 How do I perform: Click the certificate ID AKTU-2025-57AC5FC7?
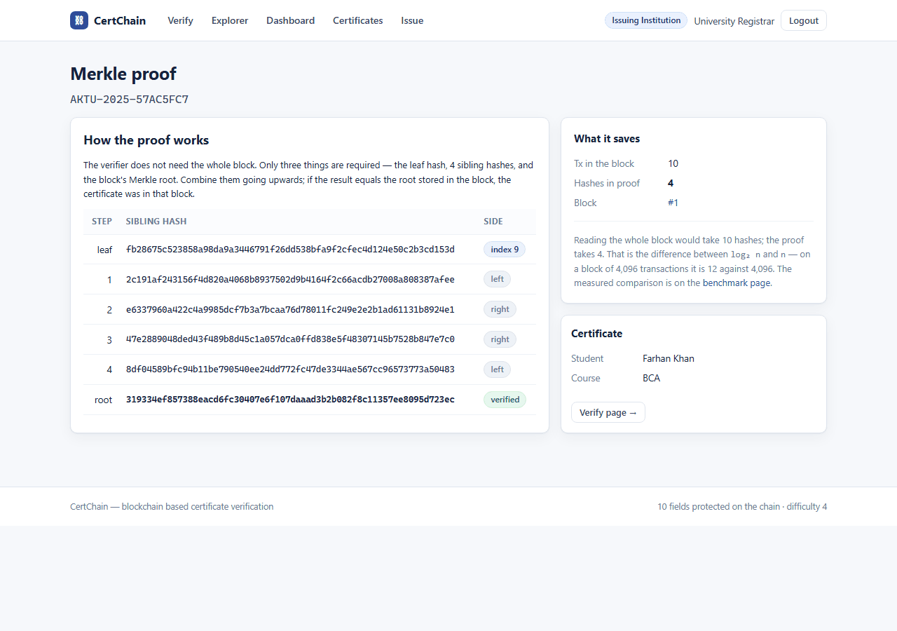coord(130,100)
